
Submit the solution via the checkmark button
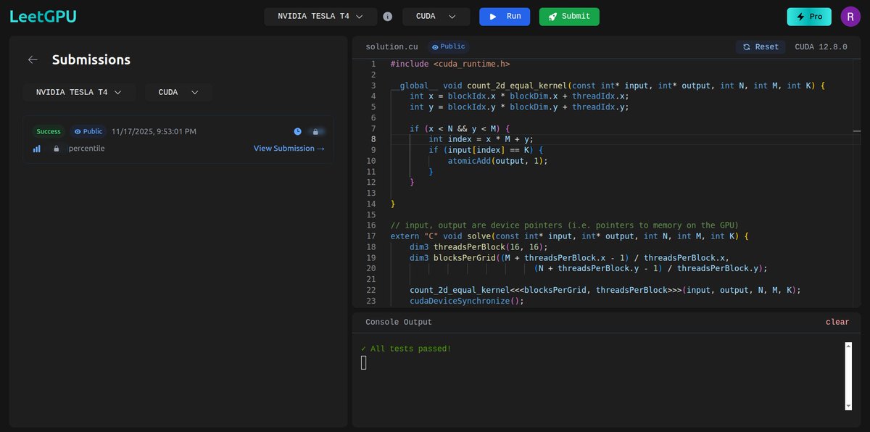[x=568, y=15]
